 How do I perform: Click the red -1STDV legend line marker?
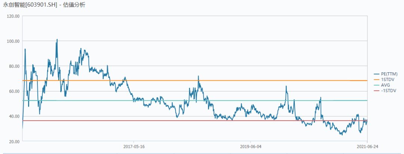tap(377, 91)
